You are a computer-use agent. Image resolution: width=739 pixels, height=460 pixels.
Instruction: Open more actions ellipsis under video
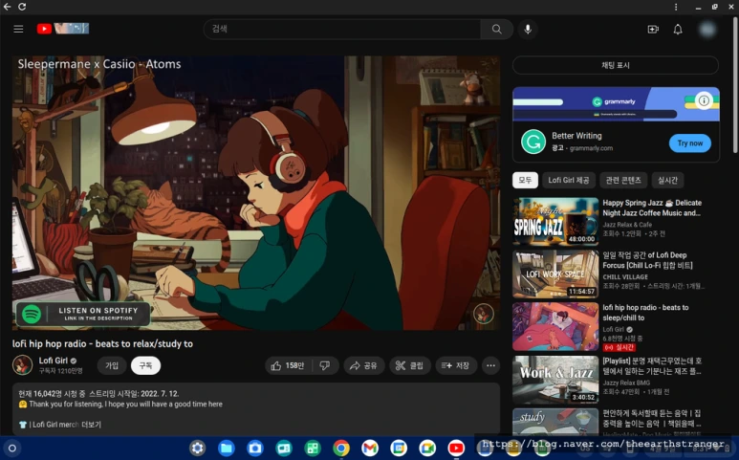[490, 365]
